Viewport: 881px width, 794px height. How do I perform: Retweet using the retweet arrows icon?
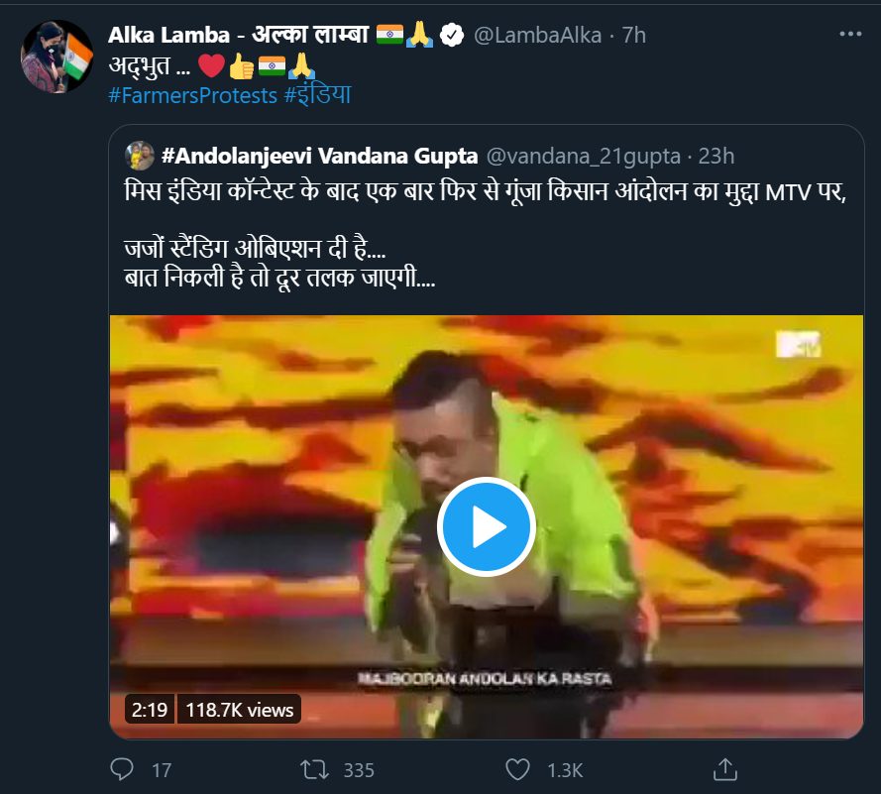point(314,769)
